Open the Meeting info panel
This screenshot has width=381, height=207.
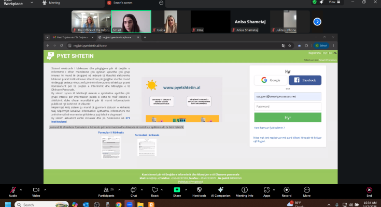coord(244,190)
